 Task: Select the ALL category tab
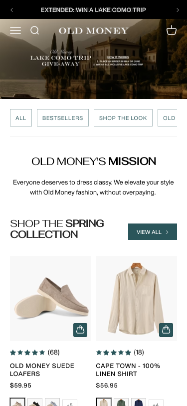(x=21, y=118)
